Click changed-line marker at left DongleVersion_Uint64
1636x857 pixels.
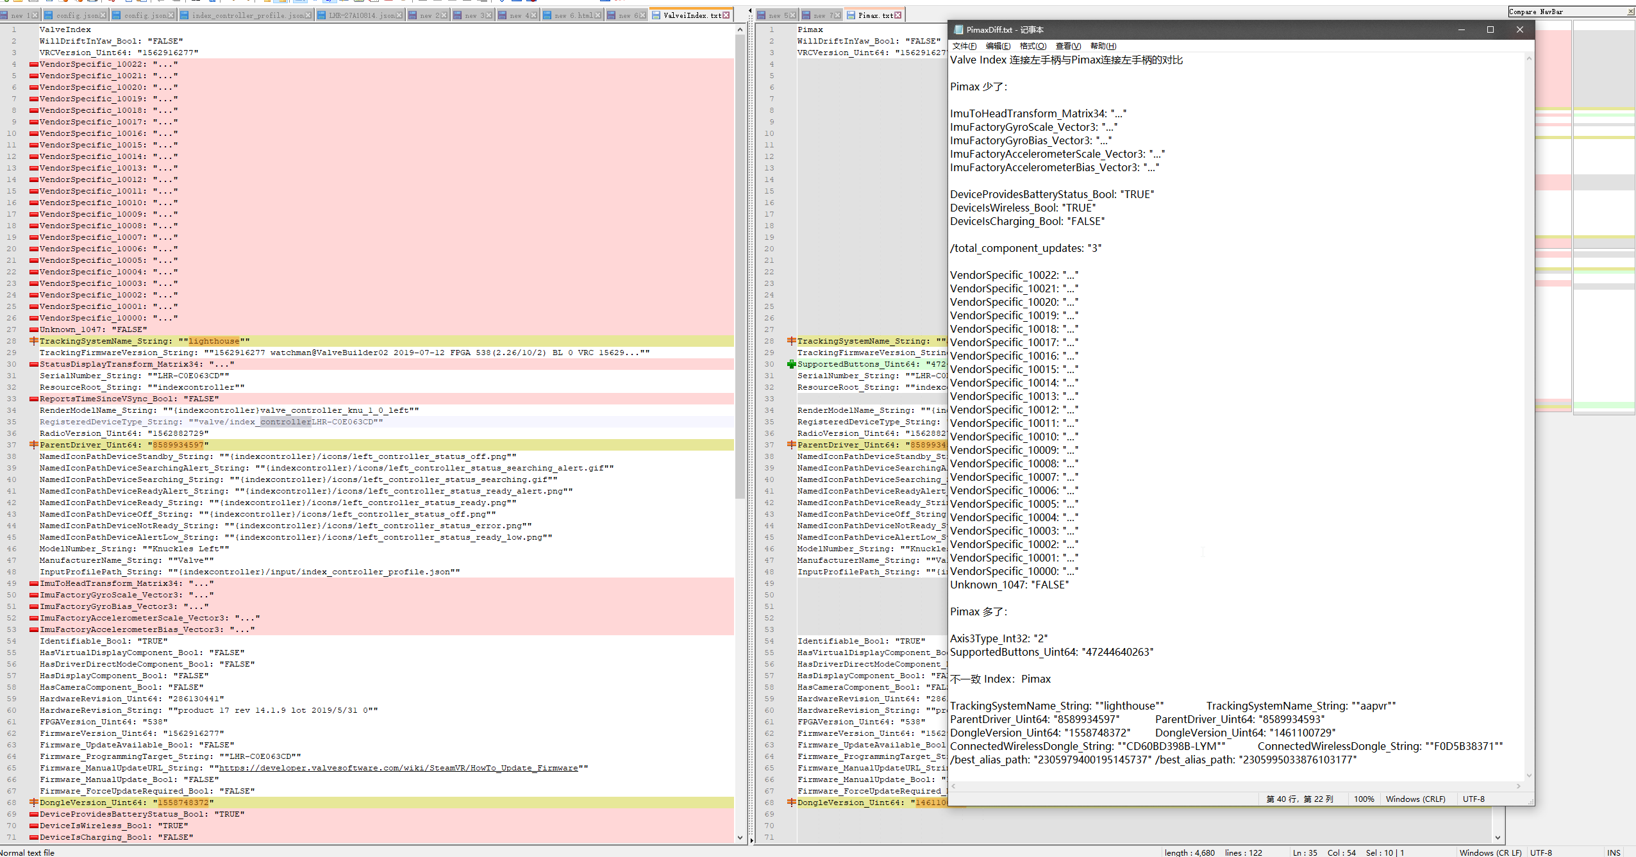coord(33,803)
